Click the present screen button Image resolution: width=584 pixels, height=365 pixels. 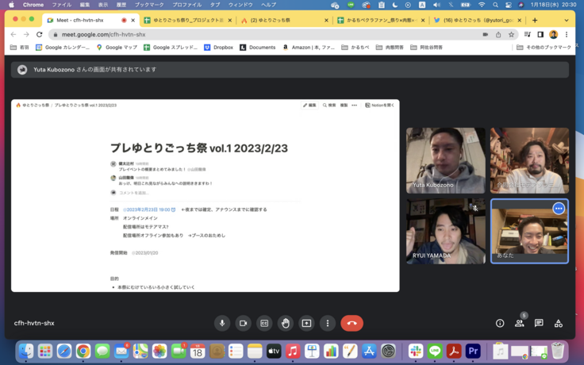click(306, 323)
